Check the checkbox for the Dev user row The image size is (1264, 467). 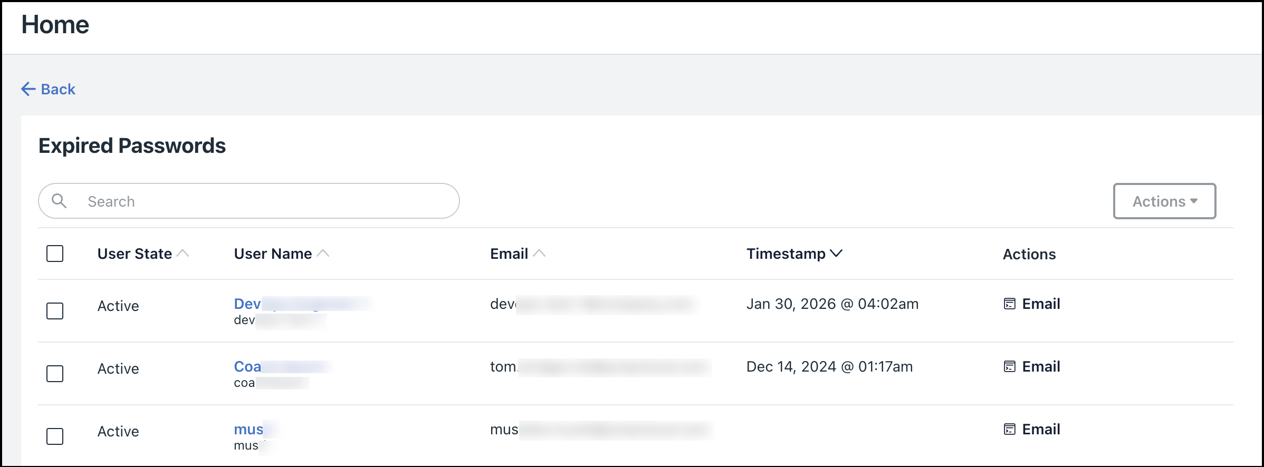pos(54,312)
